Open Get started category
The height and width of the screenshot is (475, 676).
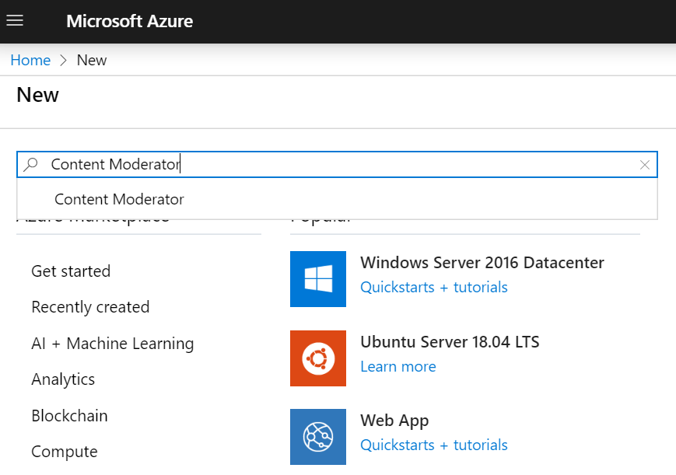click(x=71, y=271)
